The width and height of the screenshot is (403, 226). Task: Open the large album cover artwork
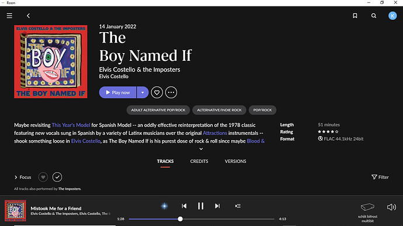(x=51, y=62)
